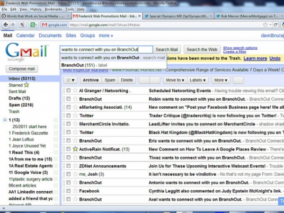Click the Compose mail button
The image size is (284, 213).
pos(22,69)
